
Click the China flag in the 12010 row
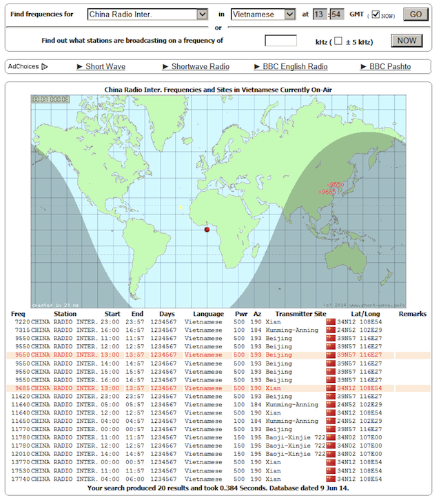[x=331, y=454]
